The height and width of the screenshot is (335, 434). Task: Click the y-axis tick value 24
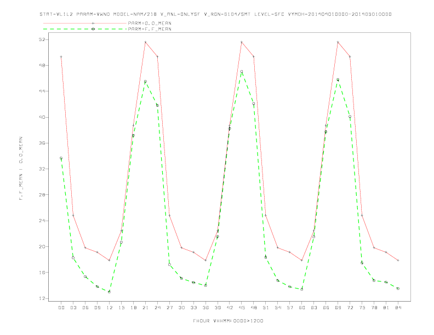coord(42,221)
